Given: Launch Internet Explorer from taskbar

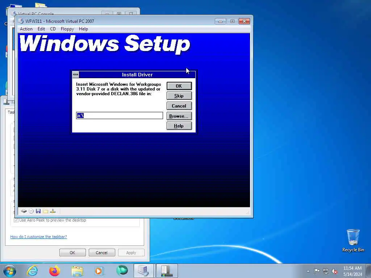Looking at the screenshot, I should 32,271.
